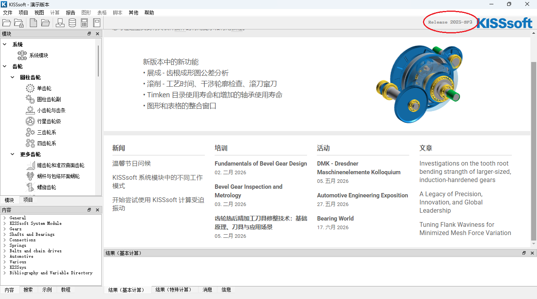Expand the Shafts and Bearings entry
The image size is (537, 299).
[4, 234]
